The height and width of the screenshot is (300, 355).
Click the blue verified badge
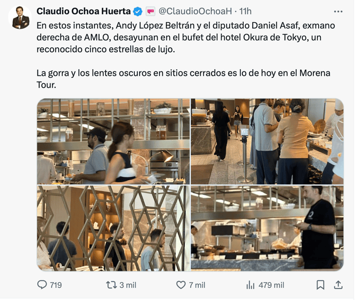tap(137, 11)
